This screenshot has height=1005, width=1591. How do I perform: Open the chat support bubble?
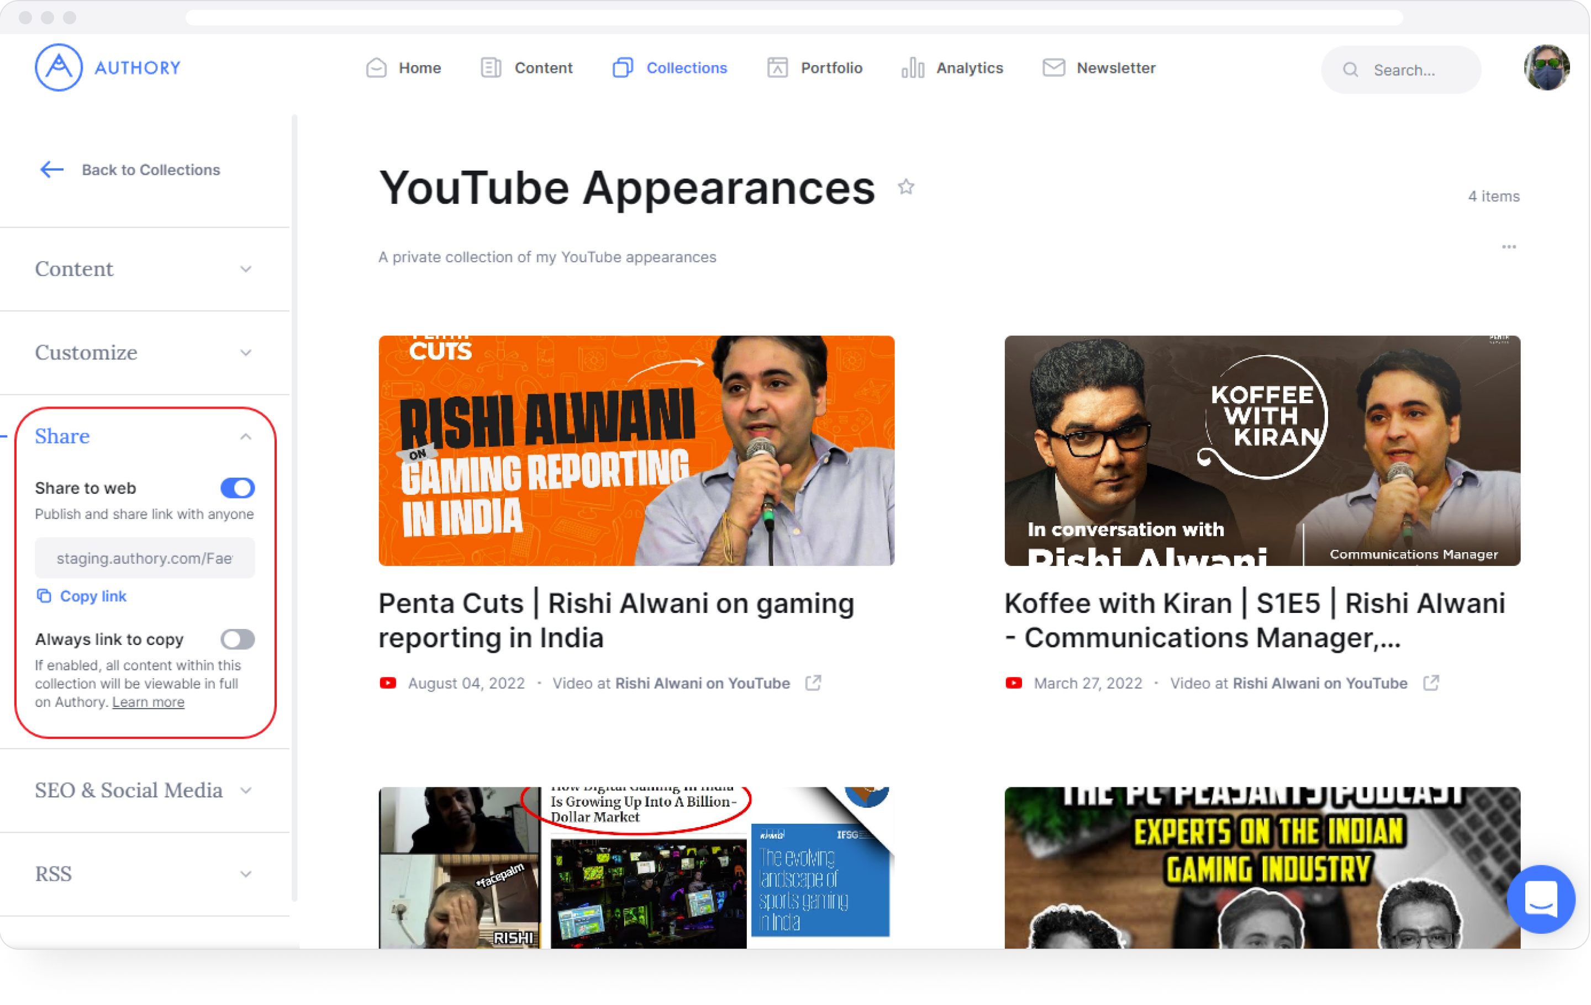(x=1540, y=898)
